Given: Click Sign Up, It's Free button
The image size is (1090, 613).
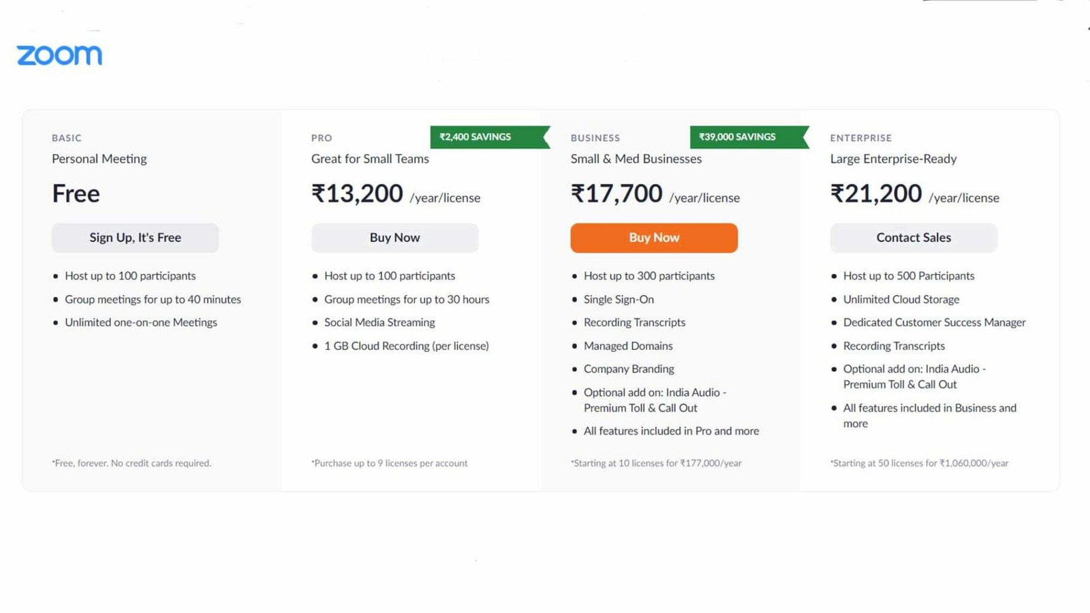Looking at the screenshot, I should (x=135, y=238).
